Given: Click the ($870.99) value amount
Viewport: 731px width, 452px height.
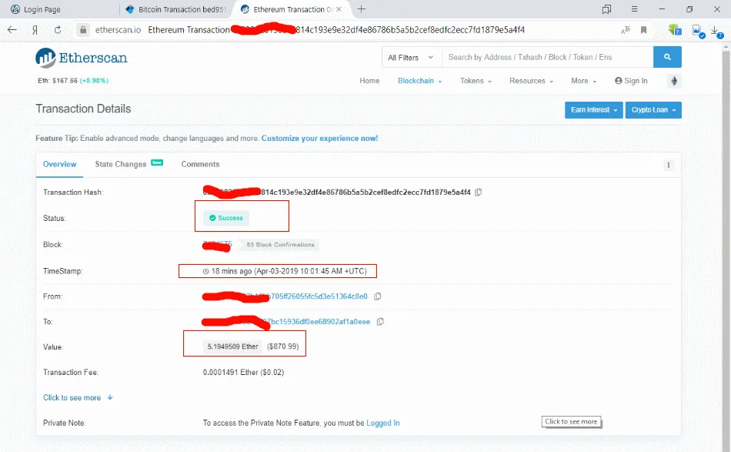Looking at the screenshot, I should [283, 347].
